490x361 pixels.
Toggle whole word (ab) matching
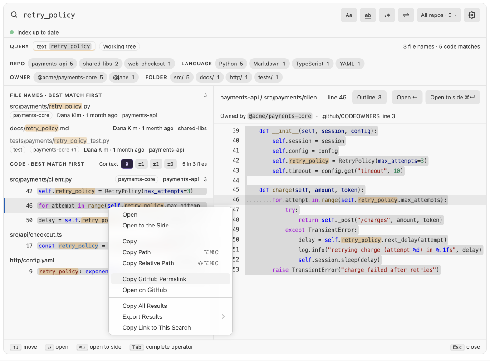click(x=368, y=15)
